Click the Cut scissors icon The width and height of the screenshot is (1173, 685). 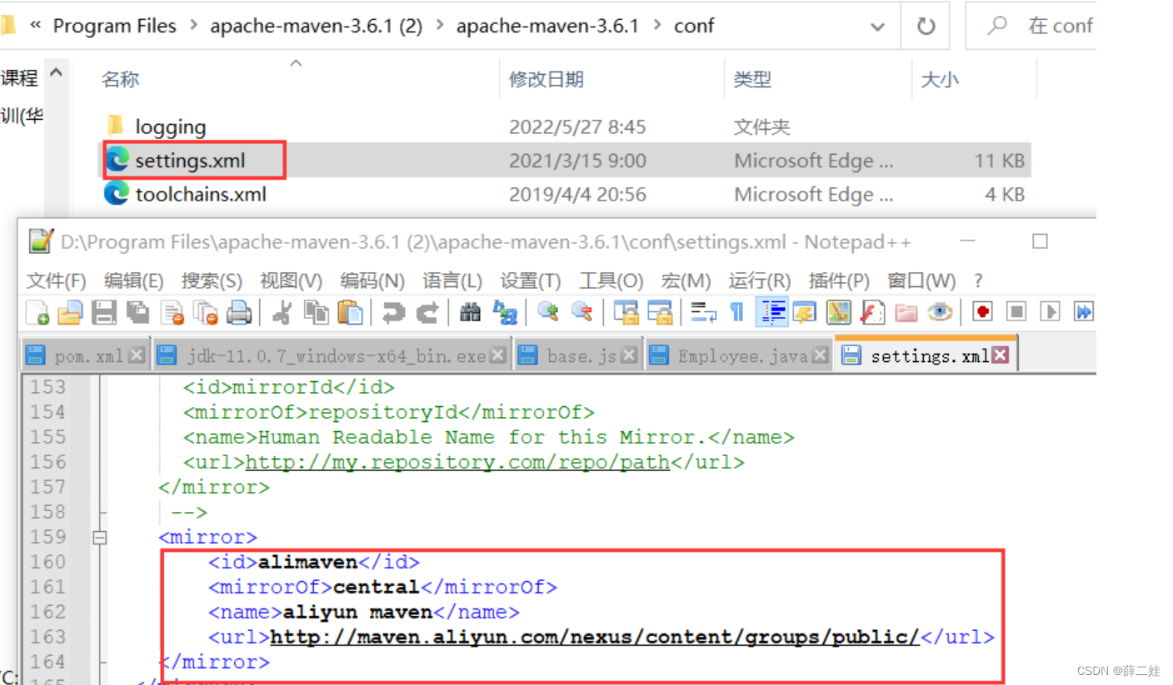[282, 313]
